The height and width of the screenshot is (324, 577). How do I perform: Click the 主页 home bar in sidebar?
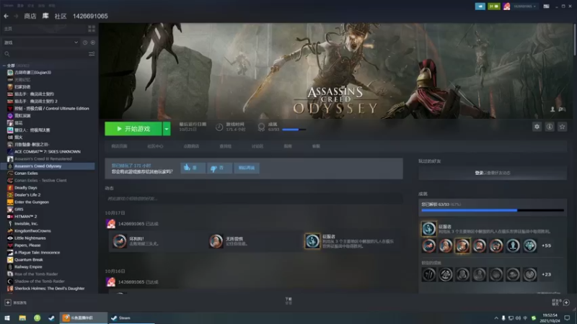(43, 29)
